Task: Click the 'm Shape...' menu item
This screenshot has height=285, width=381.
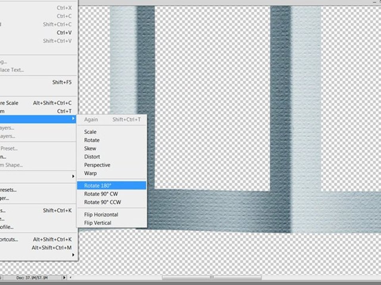Action: 38,165
